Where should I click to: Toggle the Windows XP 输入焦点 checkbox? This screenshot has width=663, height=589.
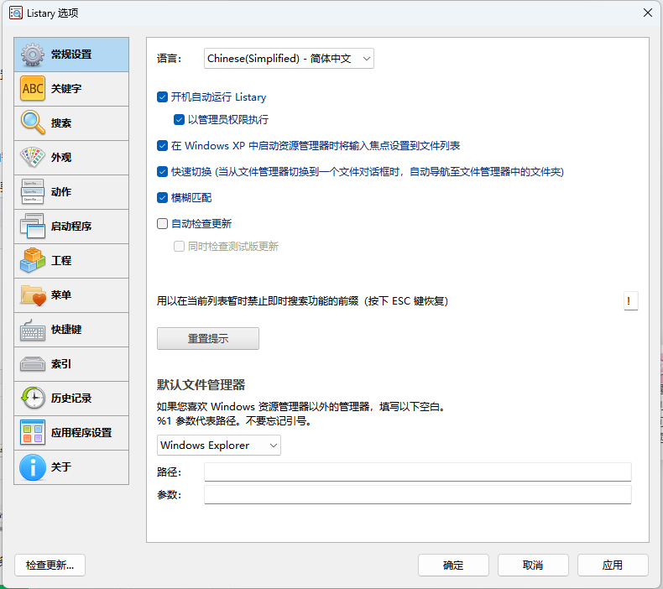[x=162, y=146]
